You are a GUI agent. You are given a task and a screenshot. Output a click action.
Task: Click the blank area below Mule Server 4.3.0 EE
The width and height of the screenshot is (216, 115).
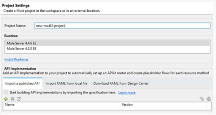[108, 52]
